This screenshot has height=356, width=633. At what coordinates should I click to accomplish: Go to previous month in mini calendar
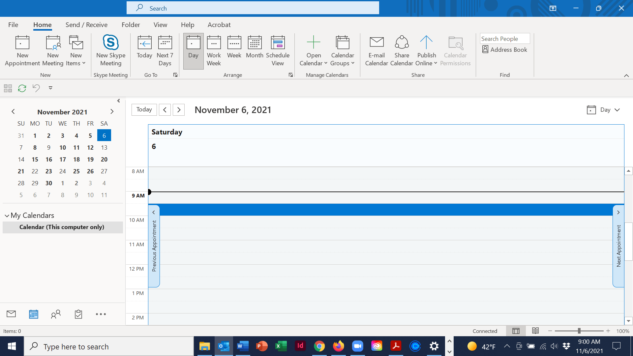point(13,112)
